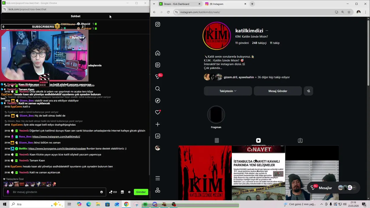Select the Reels tab on the profile
Image resolution: width=370 pixels, height=208 pixels.
[258, 140]
